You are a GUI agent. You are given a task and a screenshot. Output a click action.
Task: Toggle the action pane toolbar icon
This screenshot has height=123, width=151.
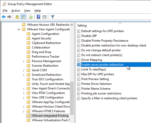pyautogui.click(x=44, y=17)
